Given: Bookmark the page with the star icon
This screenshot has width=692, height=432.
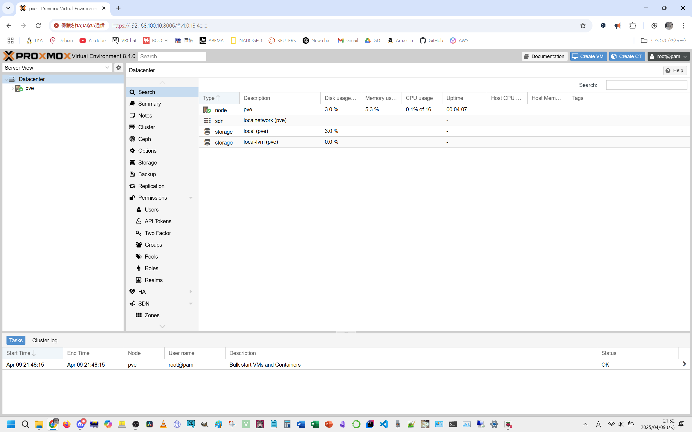Looking at the screenshot, I should [x=582, y=25].
